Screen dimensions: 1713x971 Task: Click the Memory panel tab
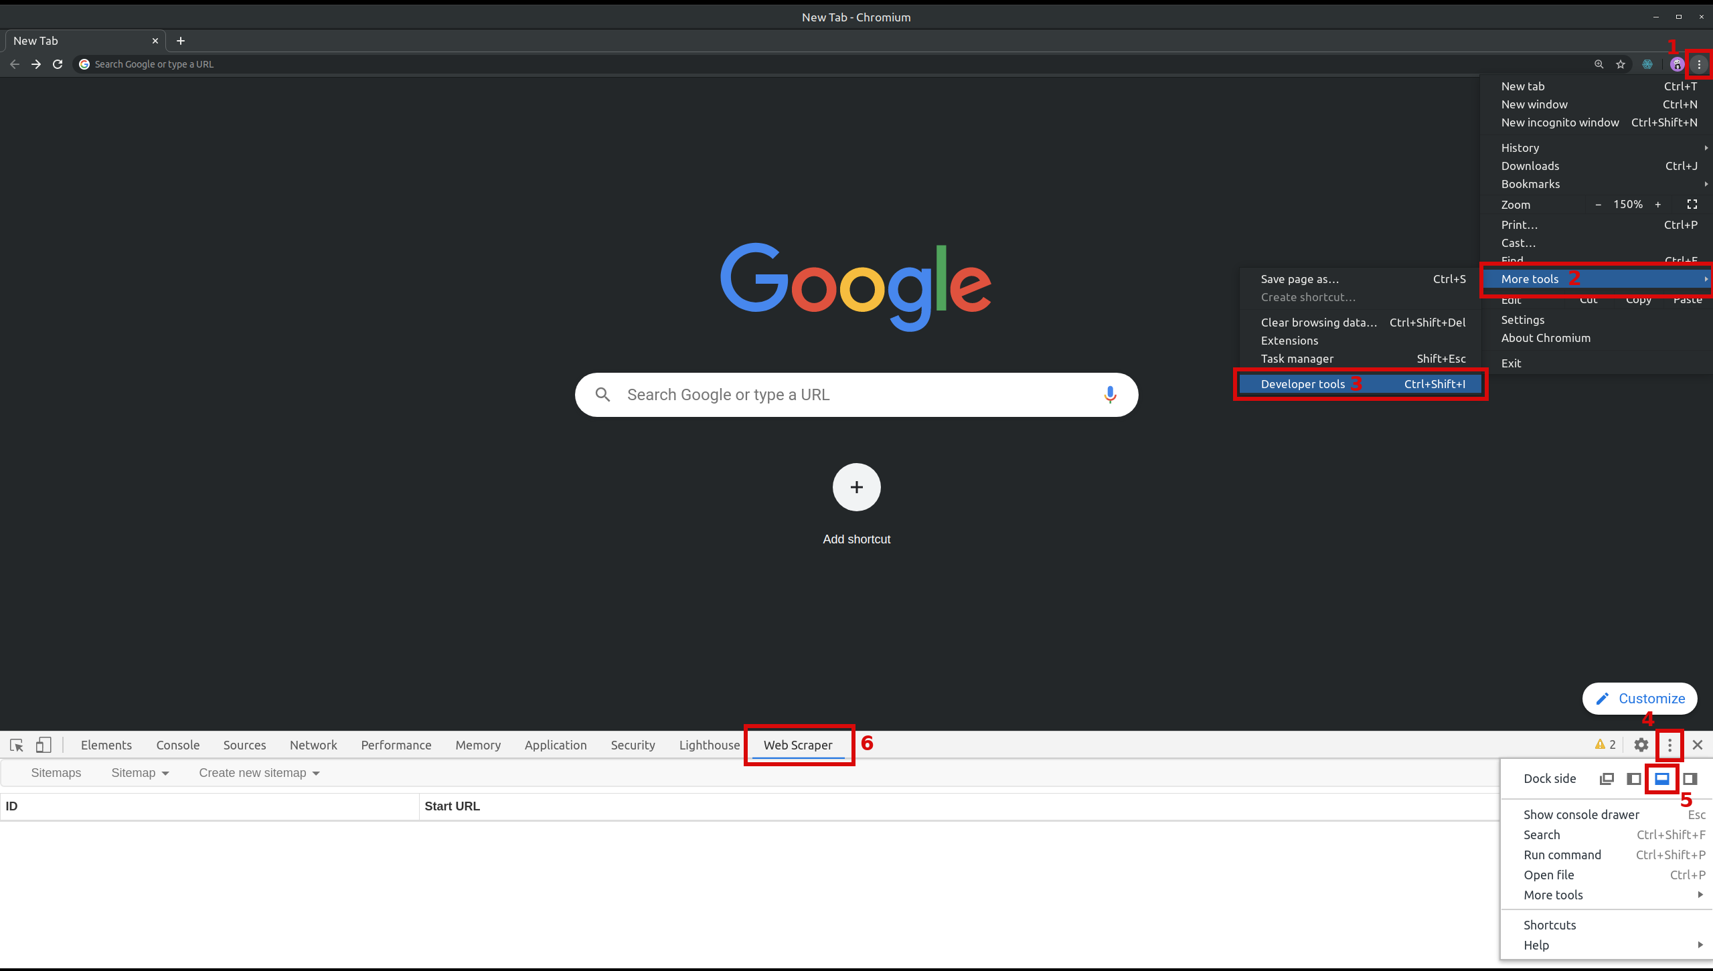[x=478, y=744]
